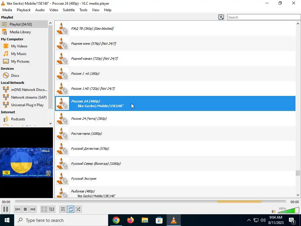This screenshot has height=226, width=301.
Task: Select Universal Plug'n'Play item
Action: (x=24, y=105)
